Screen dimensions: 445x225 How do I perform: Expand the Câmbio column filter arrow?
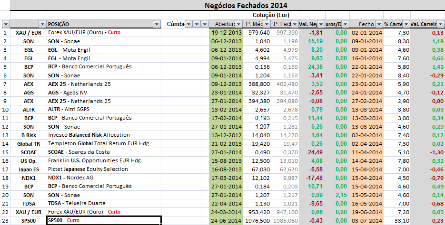(188, 24)
